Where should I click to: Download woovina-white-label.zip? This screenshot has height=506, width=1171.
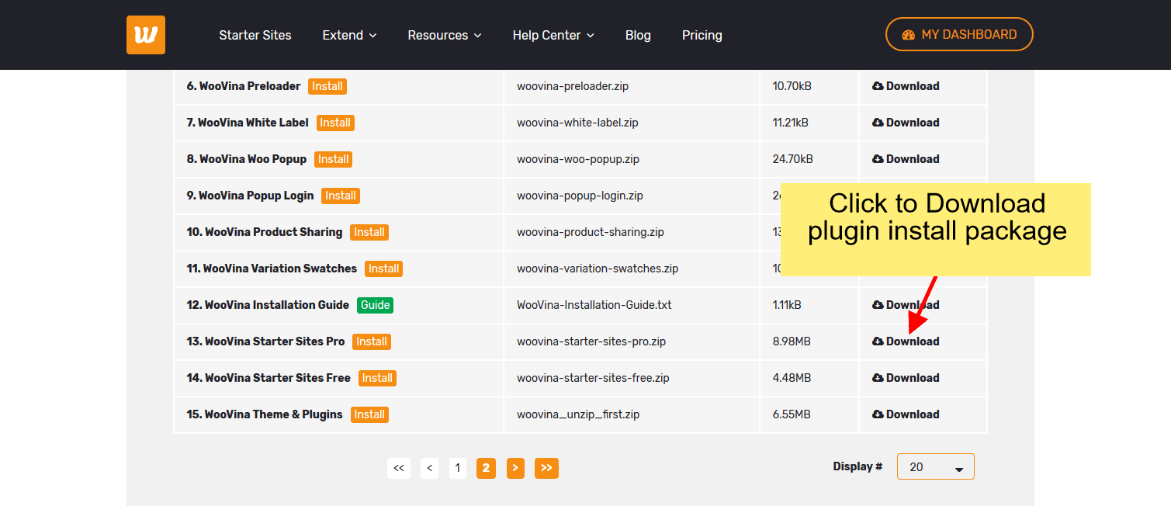906,123
